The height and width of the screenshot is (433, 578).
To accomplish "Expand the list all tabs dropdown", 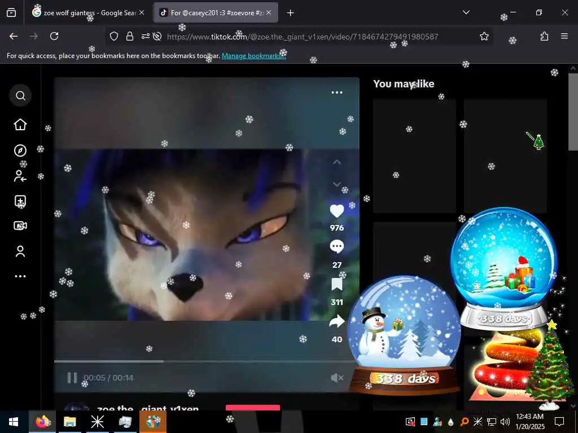I will pos(466,12).
